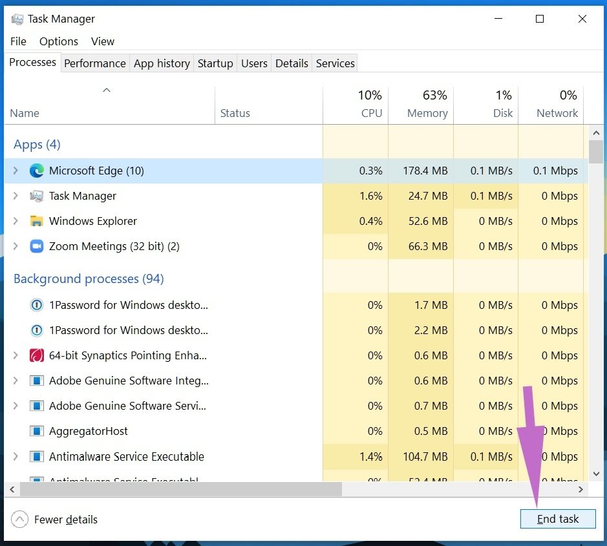Expand the Microsoft Edge (10) group
Screen dimensions: 607x546
16,171
